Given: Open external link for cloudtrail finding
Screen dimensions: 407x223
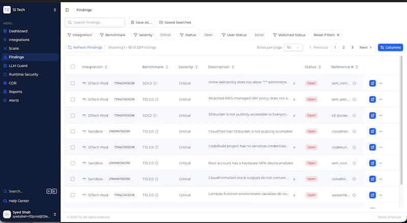Looking at the screenshot, I should pyautogui.click(x=372, y=132).
